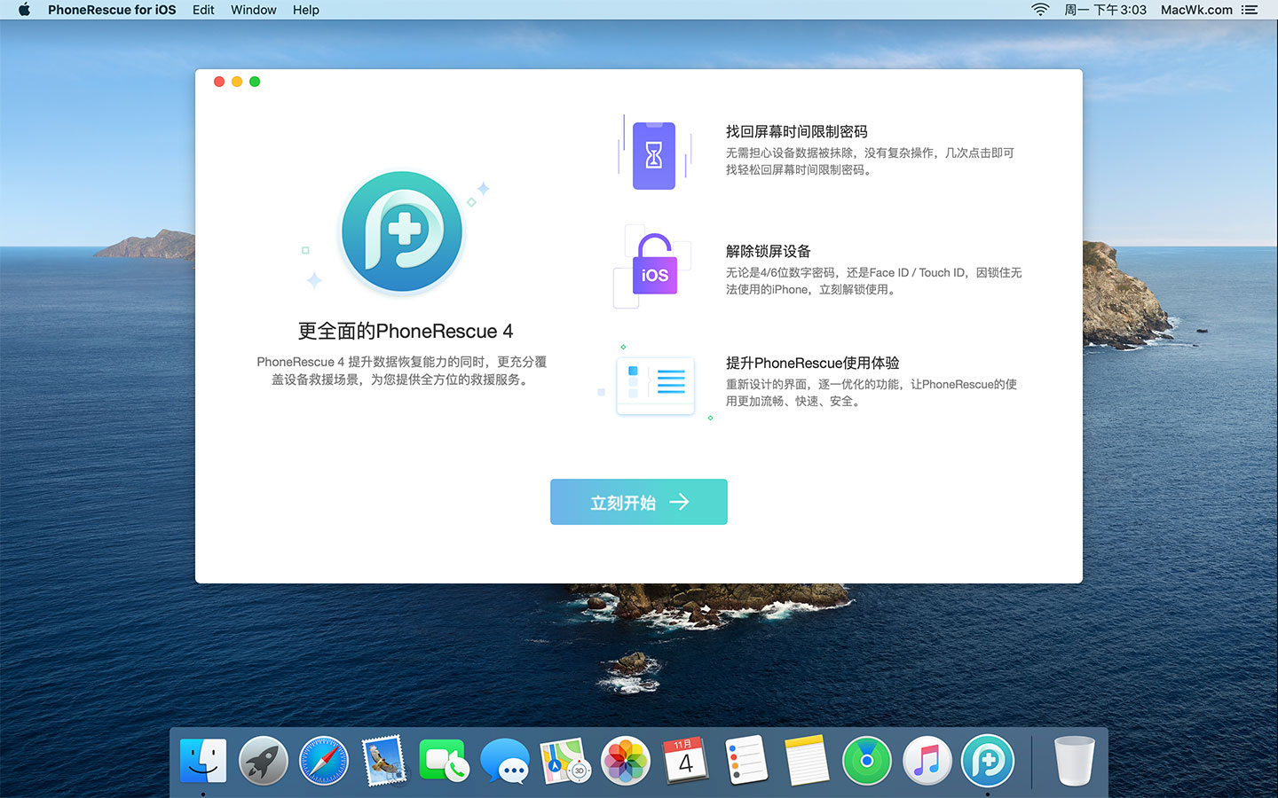
Task: Open the Calendar showing November 4
Action: pyautogui.click(x=685, y=761)
